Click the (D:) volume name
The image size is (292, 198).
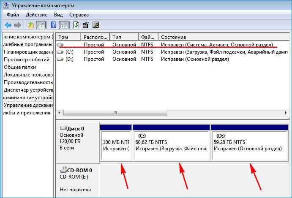[69, 59]
